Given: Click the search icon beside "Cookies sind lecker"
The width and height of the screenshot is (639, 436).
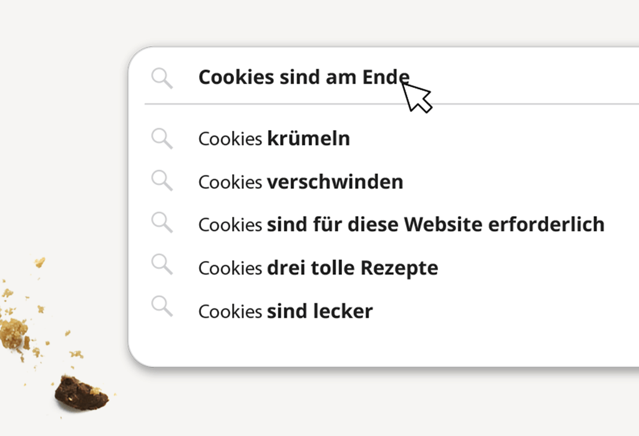Looking at the screenshot, I should [162, 306].
